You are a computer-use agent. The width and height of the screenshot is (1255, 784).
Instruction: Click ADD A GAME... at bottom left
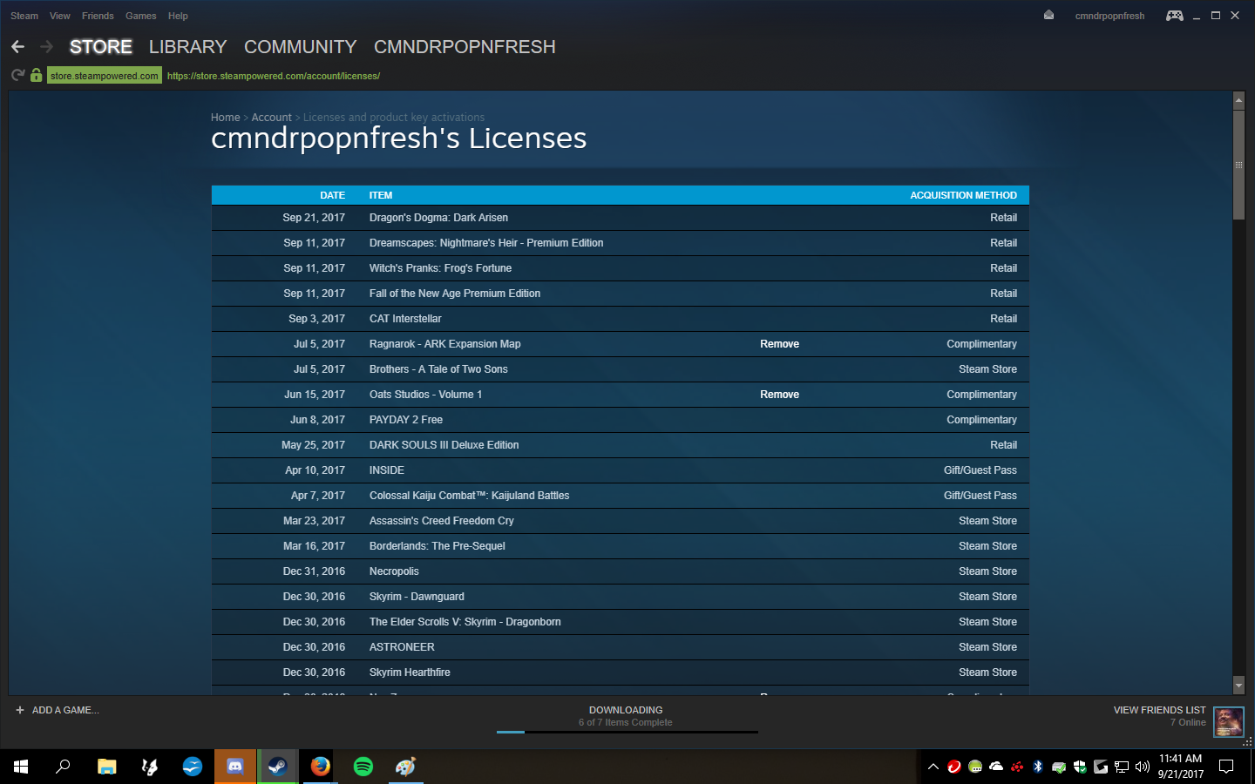[65, 710]
